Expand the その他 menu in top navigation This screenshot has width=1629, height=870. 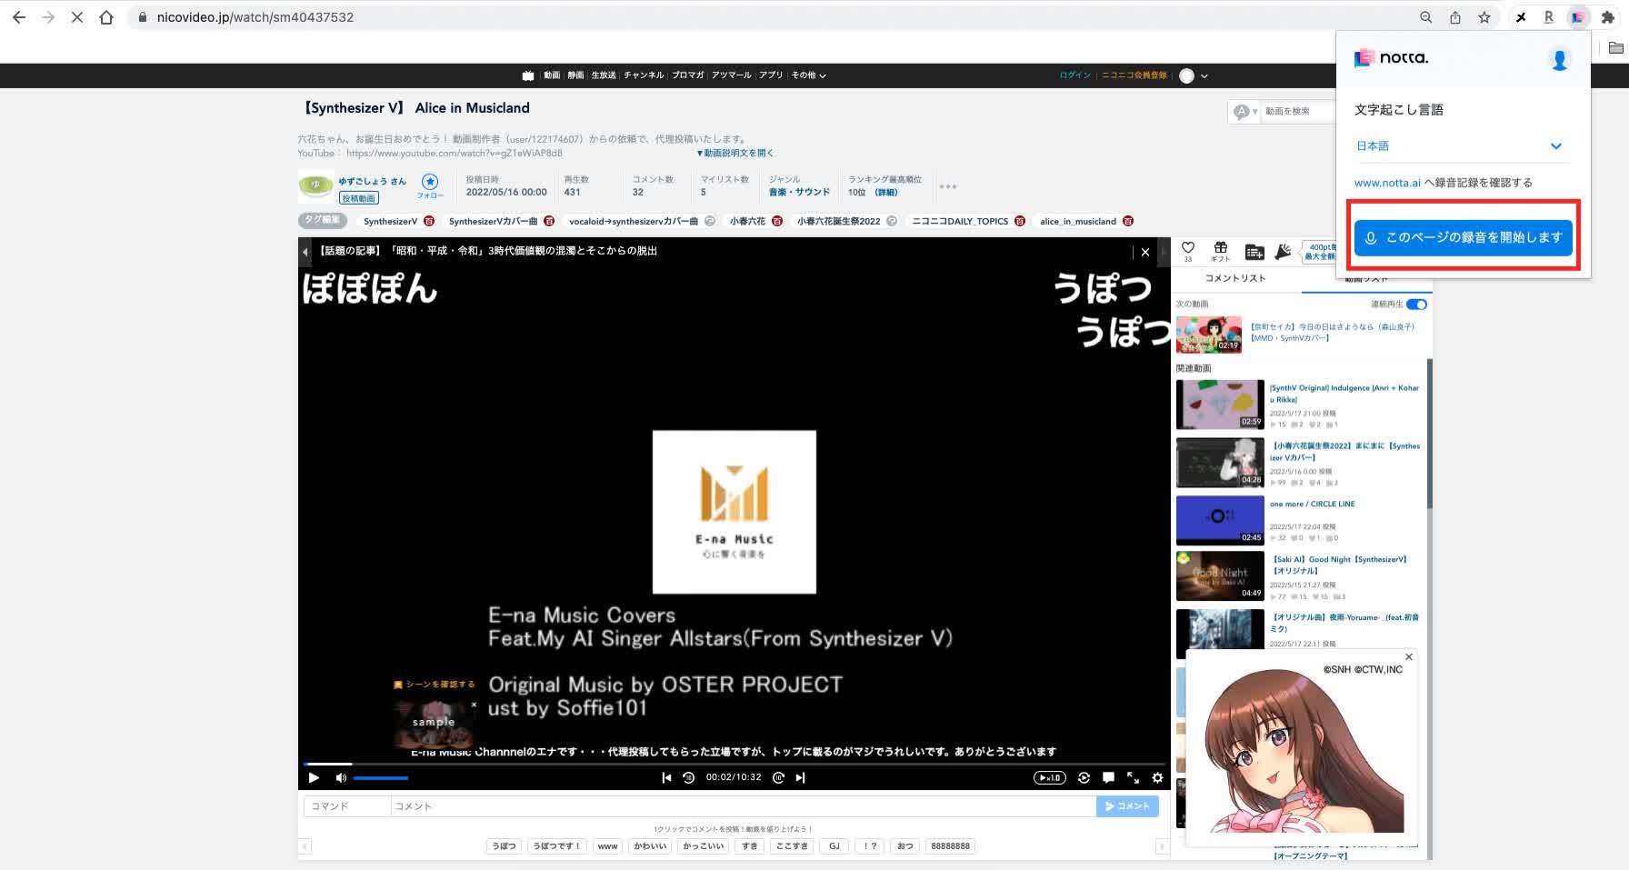pyautogui.click(x=808, y=75)
